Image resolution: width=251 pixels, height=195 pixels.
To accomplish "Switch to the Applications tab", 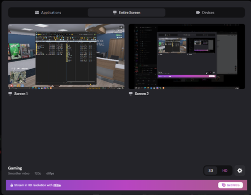I will (48, 13).
